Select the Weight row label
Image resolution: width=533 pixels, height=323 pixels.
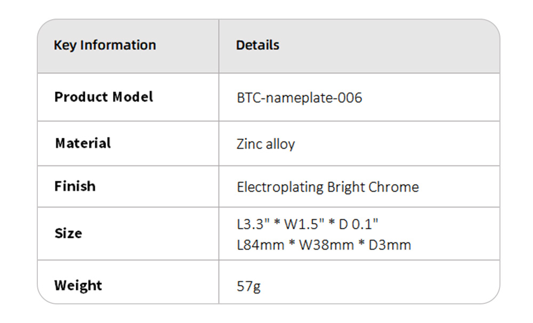point(78,285)
